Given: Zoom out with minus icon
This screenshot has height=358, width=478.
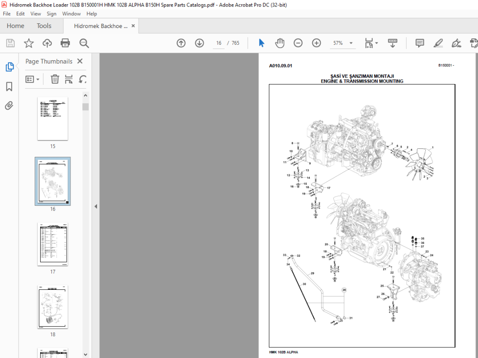Looking at the screenshot, I should pyautogui.click(x=298, y=43).
